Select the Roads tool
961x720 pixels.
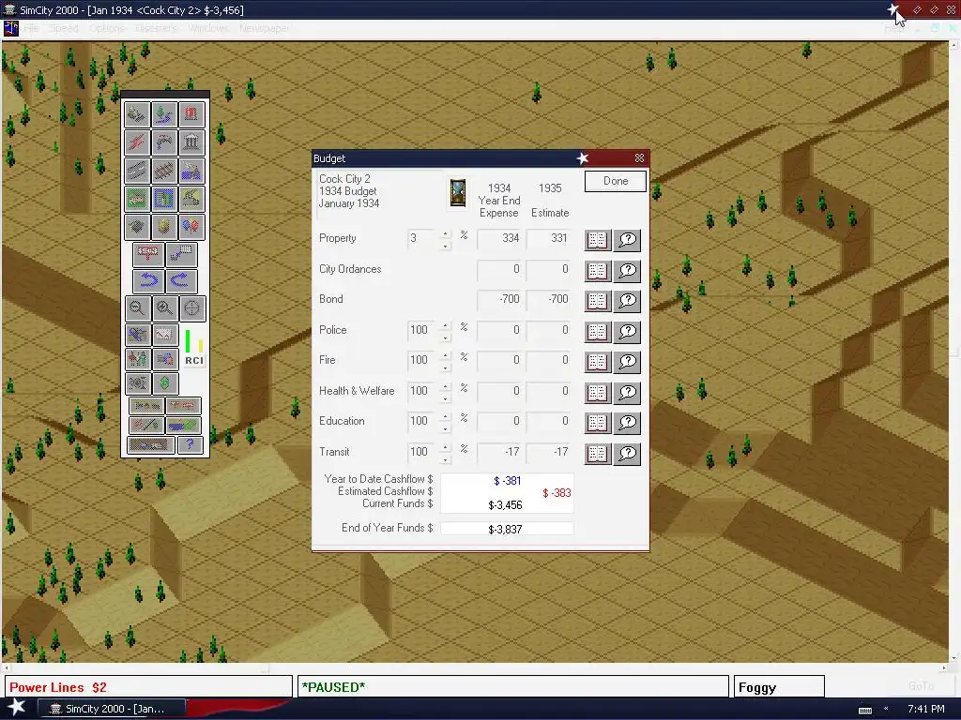tap(137, 171)
